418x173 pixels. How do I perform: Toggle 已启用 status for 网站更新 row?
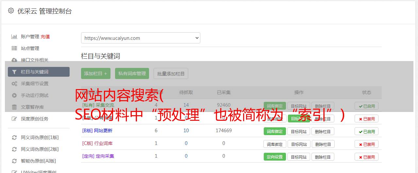(x=366, y=131)
